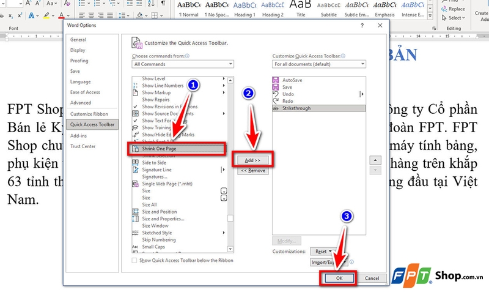
Task: Open the Customize Ribbon category
Action: (89, 114)
